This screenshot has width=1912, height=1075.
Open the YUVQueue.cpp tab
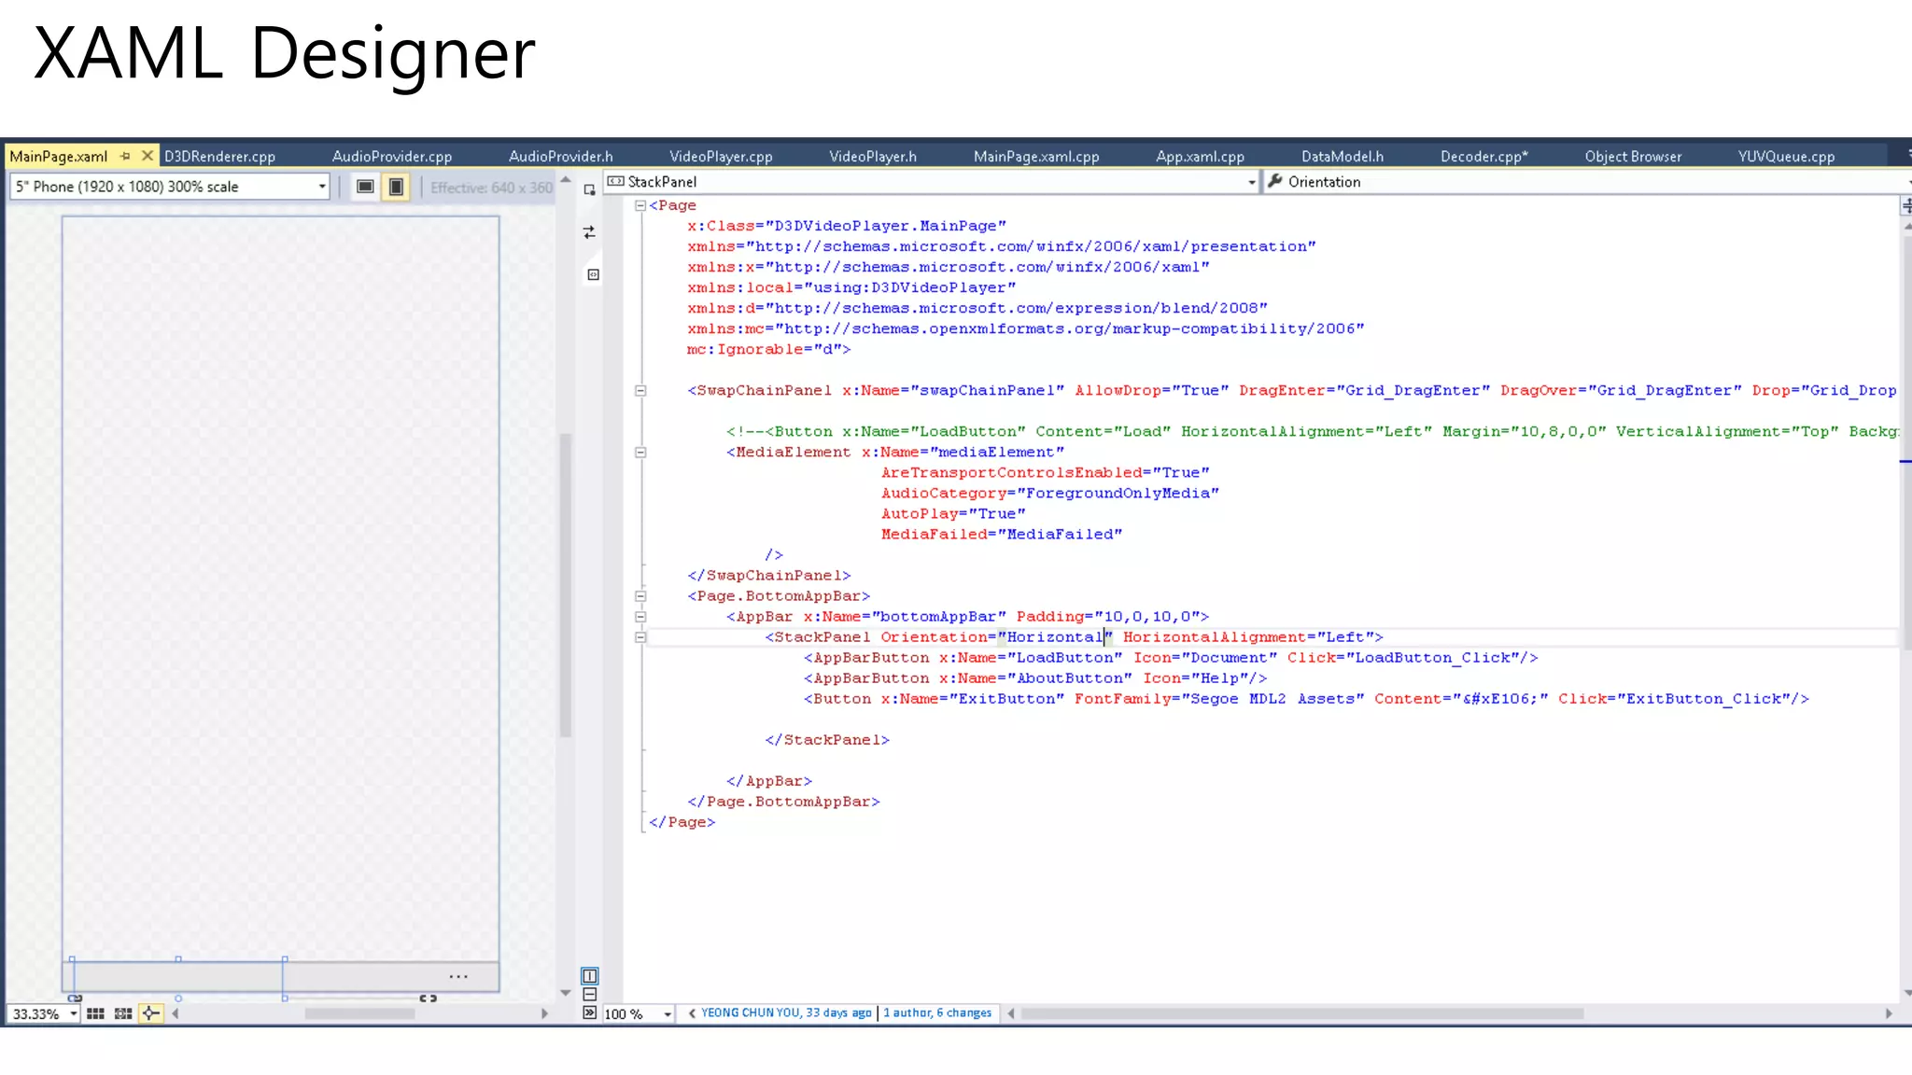pos(1786,157)
